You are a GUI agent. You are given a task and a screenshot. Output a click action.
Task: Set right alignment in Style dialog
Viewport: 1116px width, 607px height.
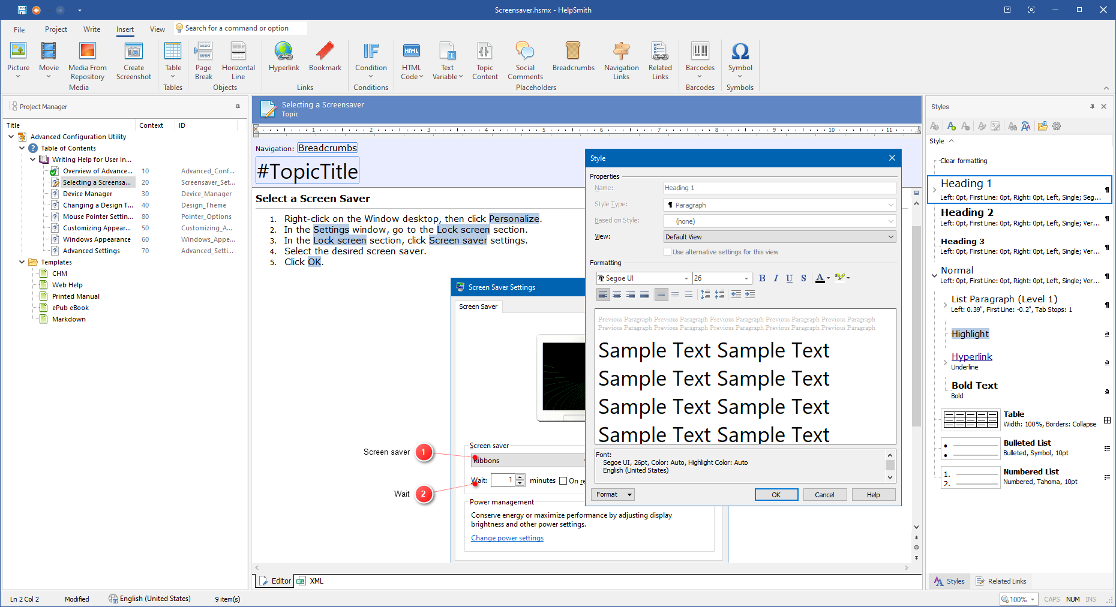[631, 295]
